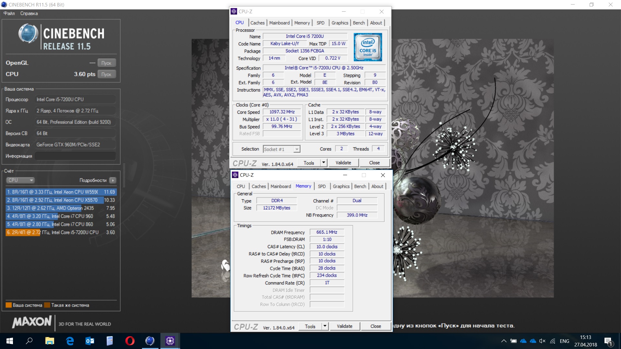Switch to Cinebench taskbar icon
Image resolution: width=621 pixels, height=349 pixels.
click(150, 341)
